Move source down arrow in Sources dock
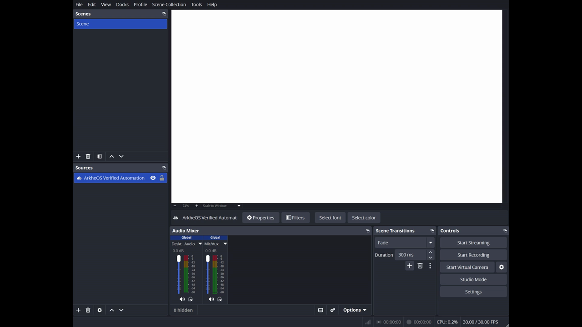Screen dimensions: 582x327 pyautogui.click(x=121, y=310)
